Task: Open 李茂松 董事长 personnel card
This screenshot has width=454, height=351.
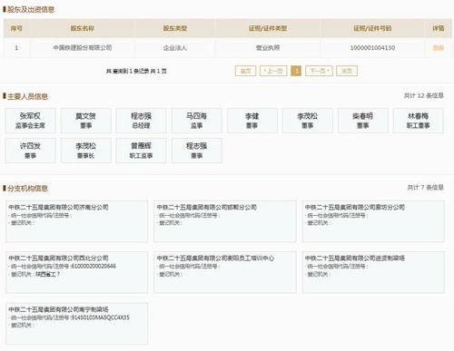Action: [x=85, y=151]
